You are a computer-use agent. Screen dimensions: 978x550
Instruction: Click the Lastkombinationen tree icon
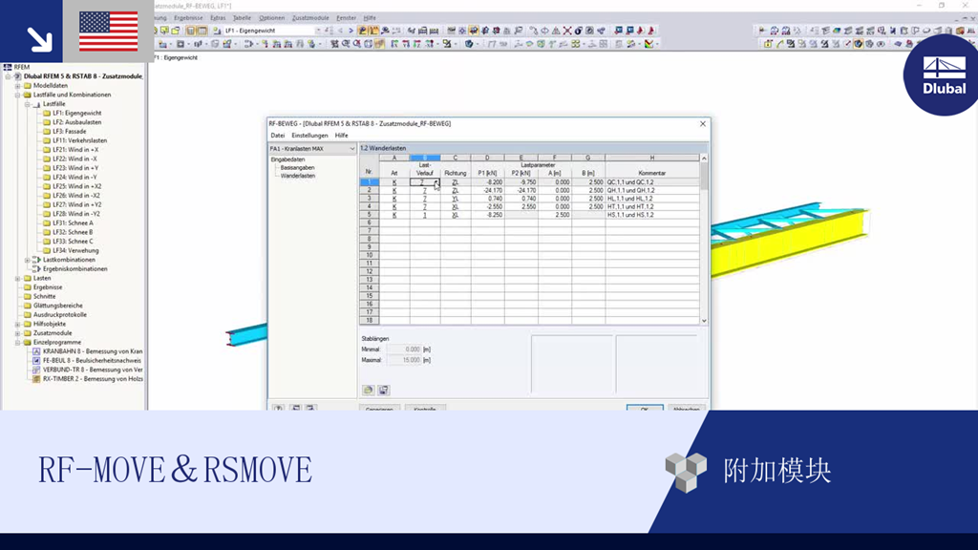coord(37,260)
